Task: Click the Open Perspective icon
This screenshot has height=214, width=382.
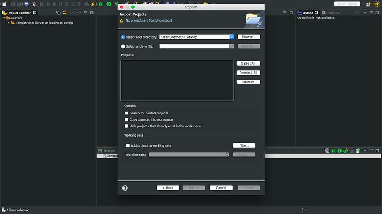Action: [x=369, y=4]
